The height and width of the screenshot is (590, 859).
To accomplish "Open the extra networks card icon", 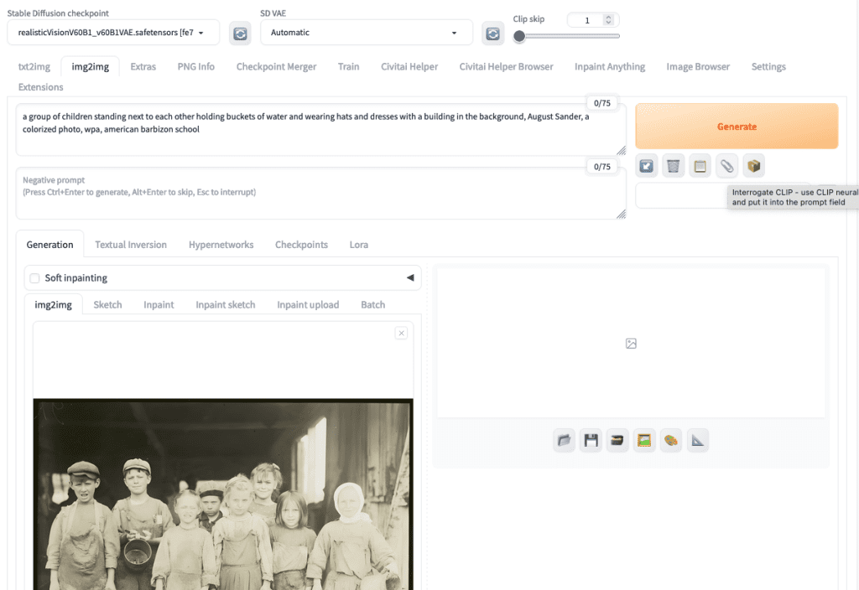I will [x=753, y=165].
